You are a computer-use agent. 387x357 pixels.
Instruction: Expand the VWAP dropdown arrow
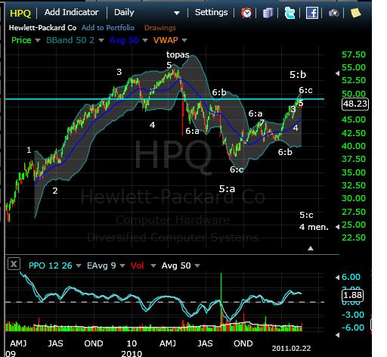point(184,40)
